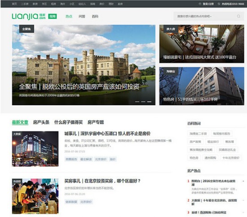The image size is (247, 217).
Task: Focus the hot topic search input field
Action: pos(209,16)
